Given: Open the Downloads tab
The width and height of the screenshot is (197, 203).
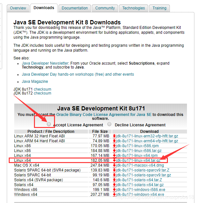Looking at the screenshot, I should point(44,8).
